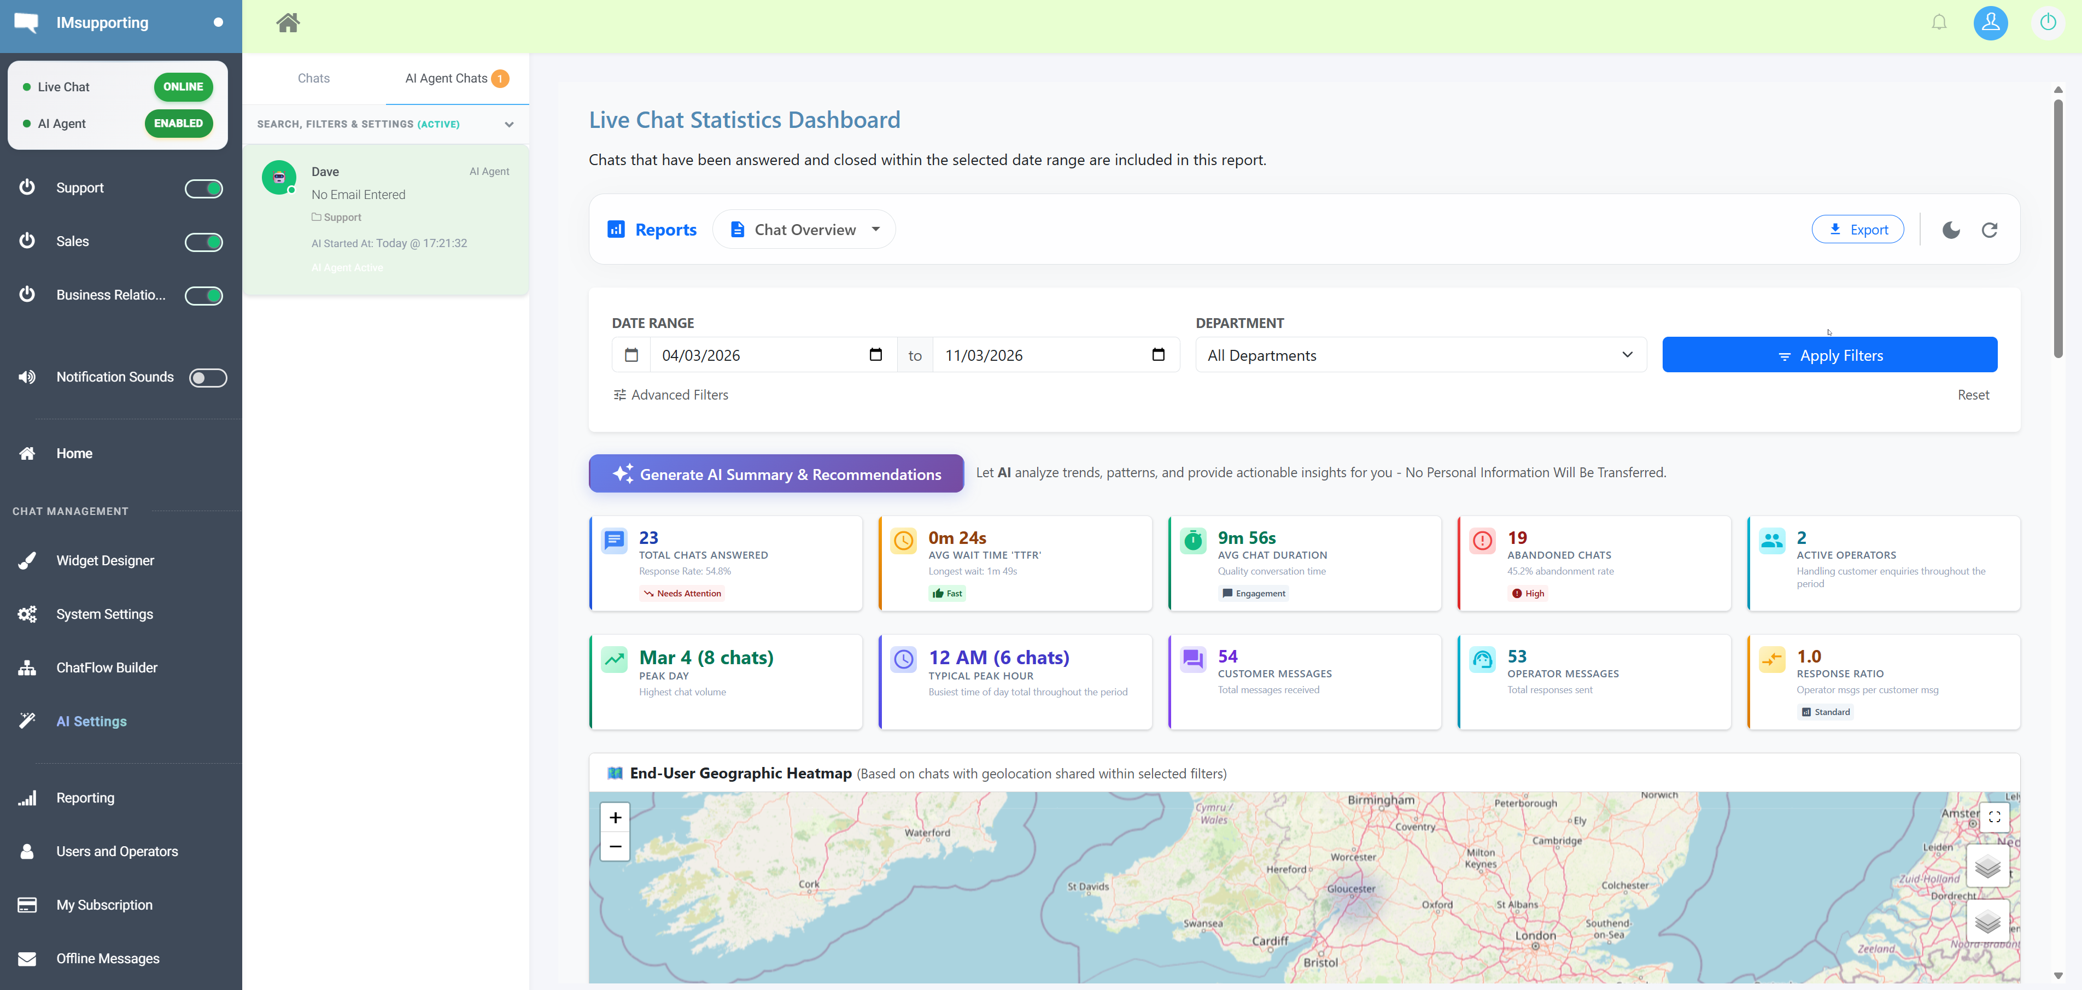Zoom out on the heatmap
This screenshot has width=2082, height=990.
click(615, 846)
